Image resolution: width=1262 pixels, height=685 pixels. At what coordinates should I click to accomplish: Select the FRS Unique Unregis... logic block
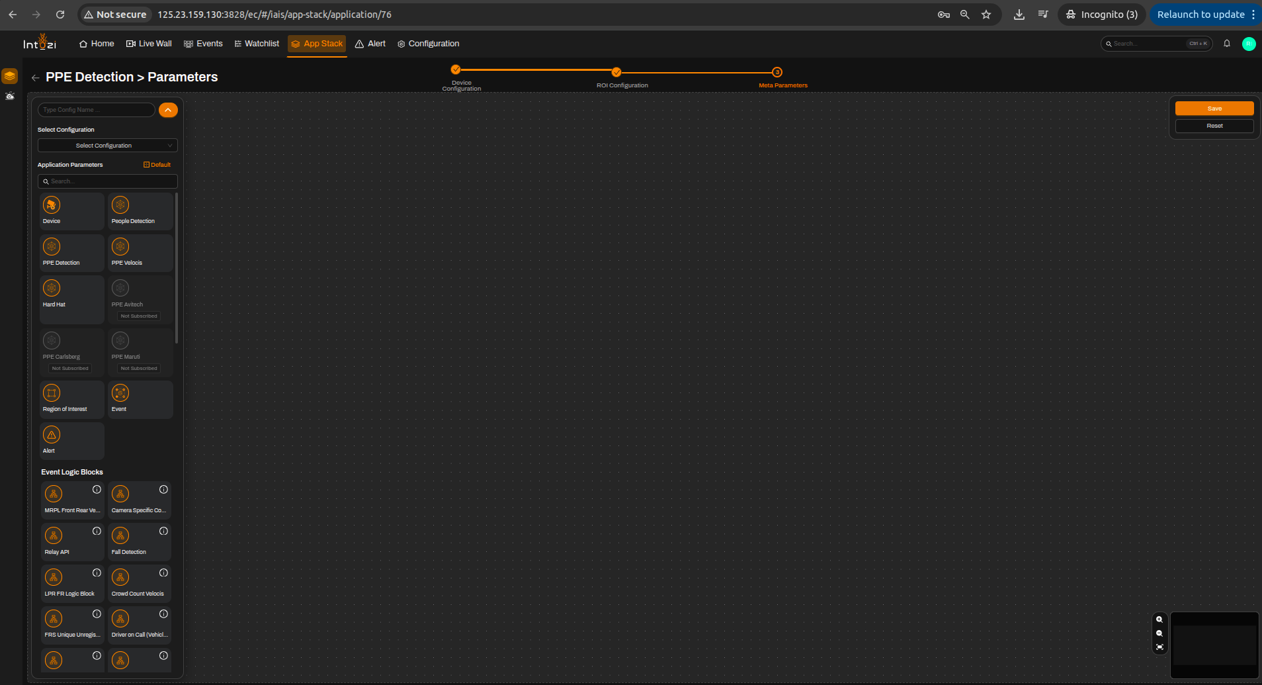coord(72,625)
